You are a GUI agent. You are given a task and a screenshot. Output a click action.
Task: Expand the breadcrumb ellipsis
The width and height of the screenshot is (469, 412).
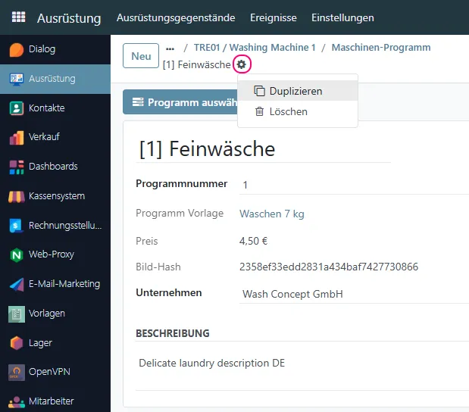tap(170, 48)
